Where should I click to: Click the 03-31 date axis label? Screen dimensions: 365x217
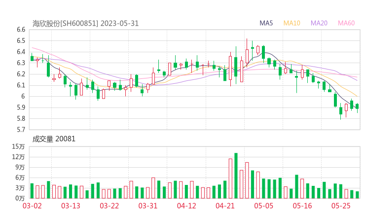(x=148, y=206)
